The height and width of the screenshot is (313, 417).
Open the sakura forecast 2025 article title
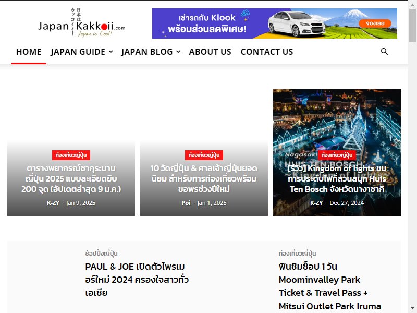click(x=71, y=178)
